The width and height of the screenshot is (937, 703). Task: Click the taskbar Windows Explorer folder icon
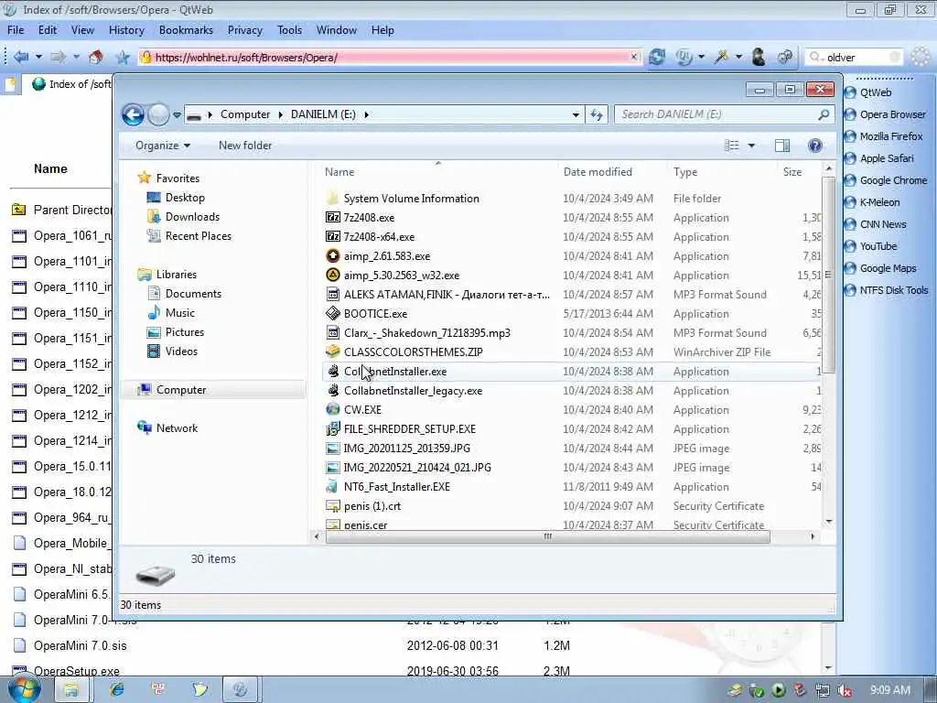coord(71,689)
